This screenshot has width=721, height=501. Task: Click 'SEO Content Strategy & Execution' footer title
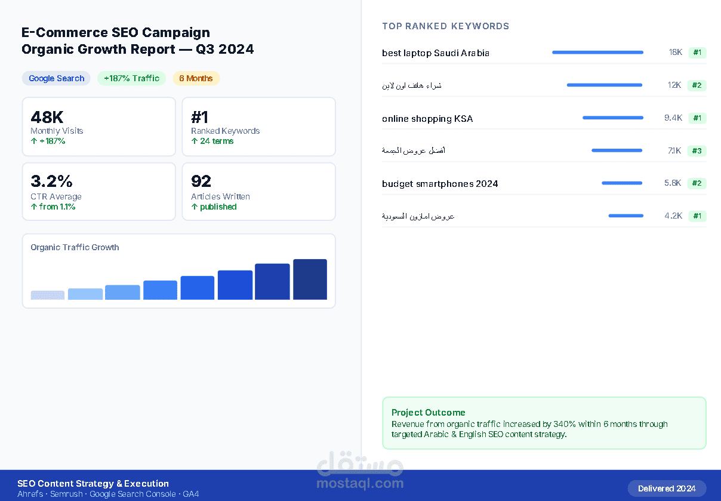pyautogui.click(x=93, y=484)
